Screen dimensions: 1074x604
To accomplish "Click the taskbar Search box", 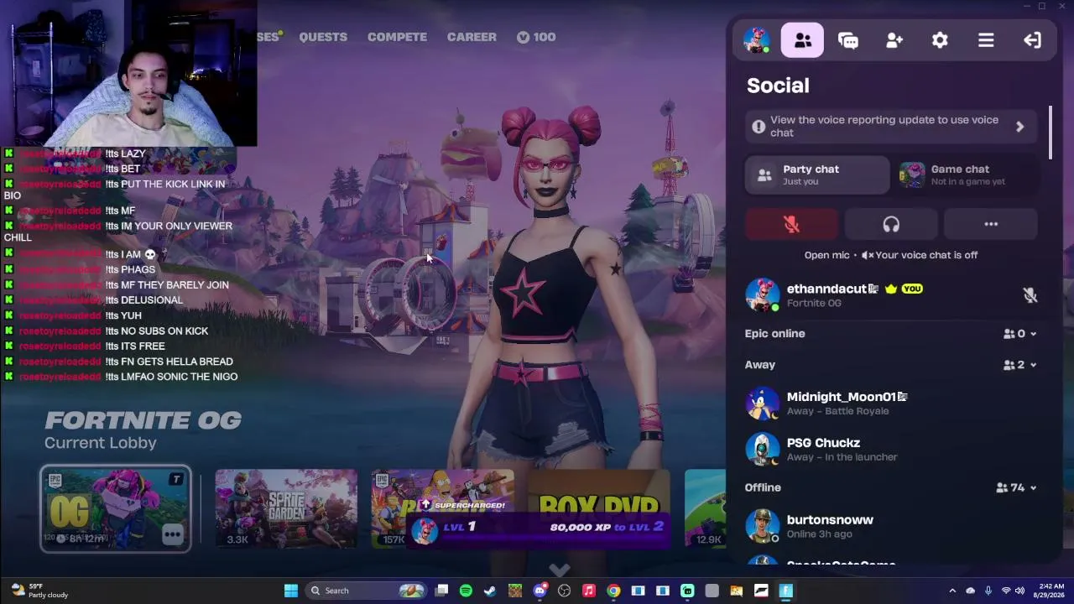I will (x=368, y=591).
